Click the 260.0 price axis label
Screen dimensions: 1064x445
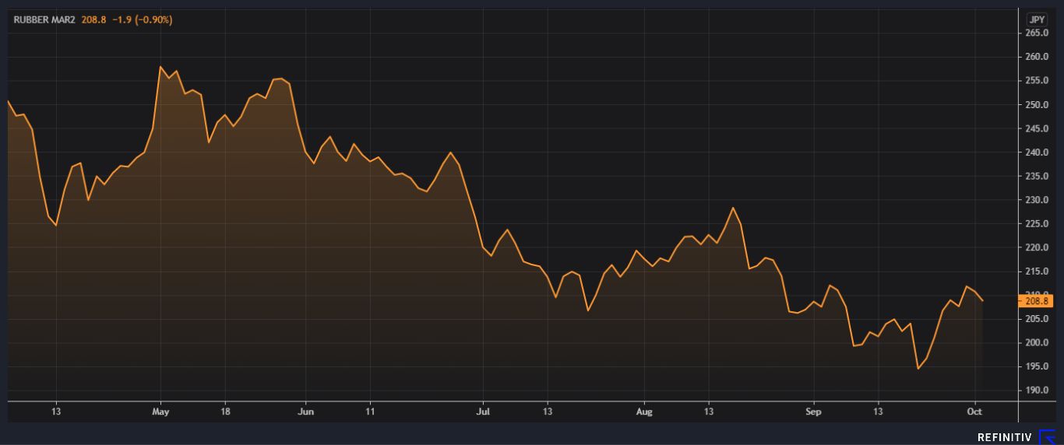click(1036, 58)
